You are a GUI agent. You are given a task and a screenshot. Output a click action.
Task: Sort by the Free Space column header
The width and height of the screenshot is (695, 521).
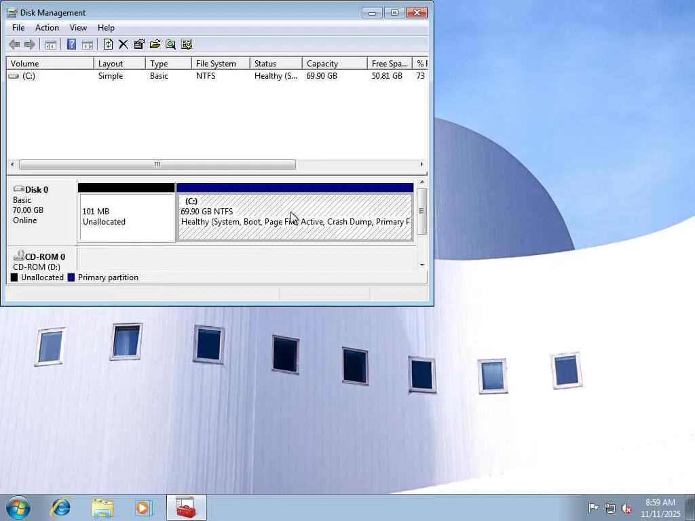pos(390,63)
